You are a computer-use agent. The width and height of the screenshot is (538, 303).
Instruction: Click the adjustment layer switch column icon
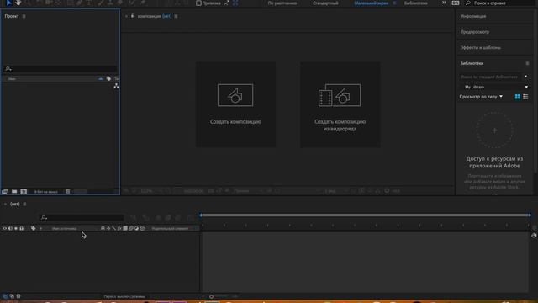pos(136,228)
